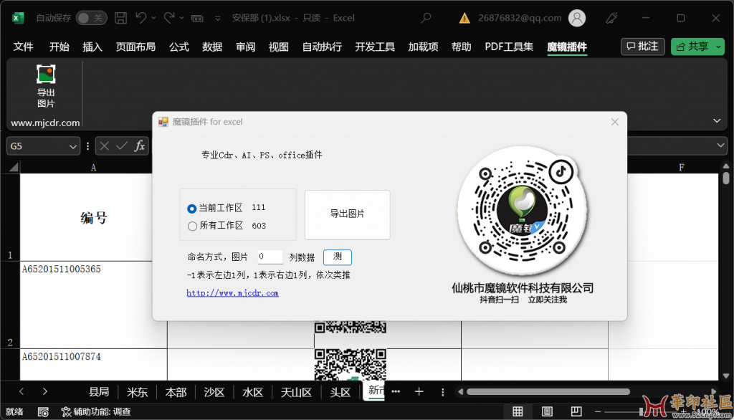Open the redo history dropdown arrow

tap(181, 18)
